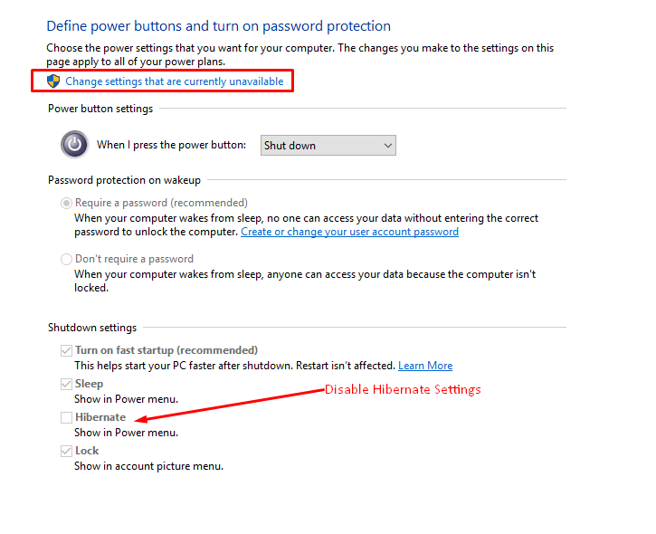
Task: Uncheck the Sleep checkbox
Action: point(66,384)
